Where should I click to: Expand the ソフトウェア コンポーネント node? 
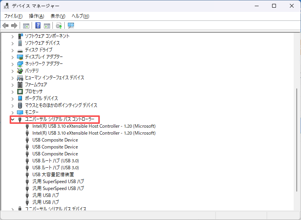(13, 37)
